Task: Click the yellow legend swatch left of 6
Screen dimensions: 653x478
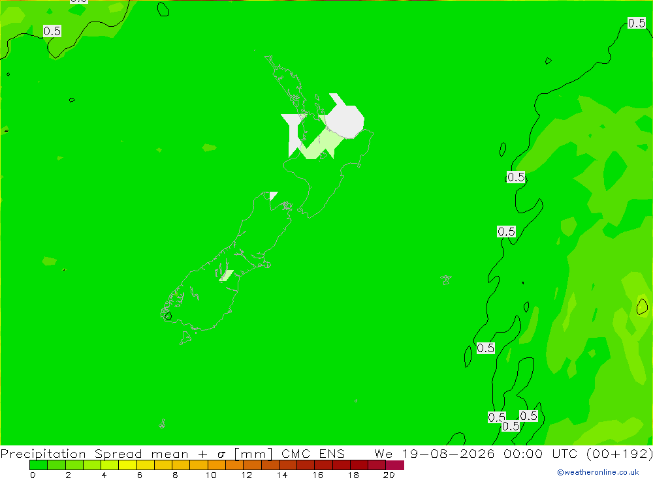Action: pos(127,465)
